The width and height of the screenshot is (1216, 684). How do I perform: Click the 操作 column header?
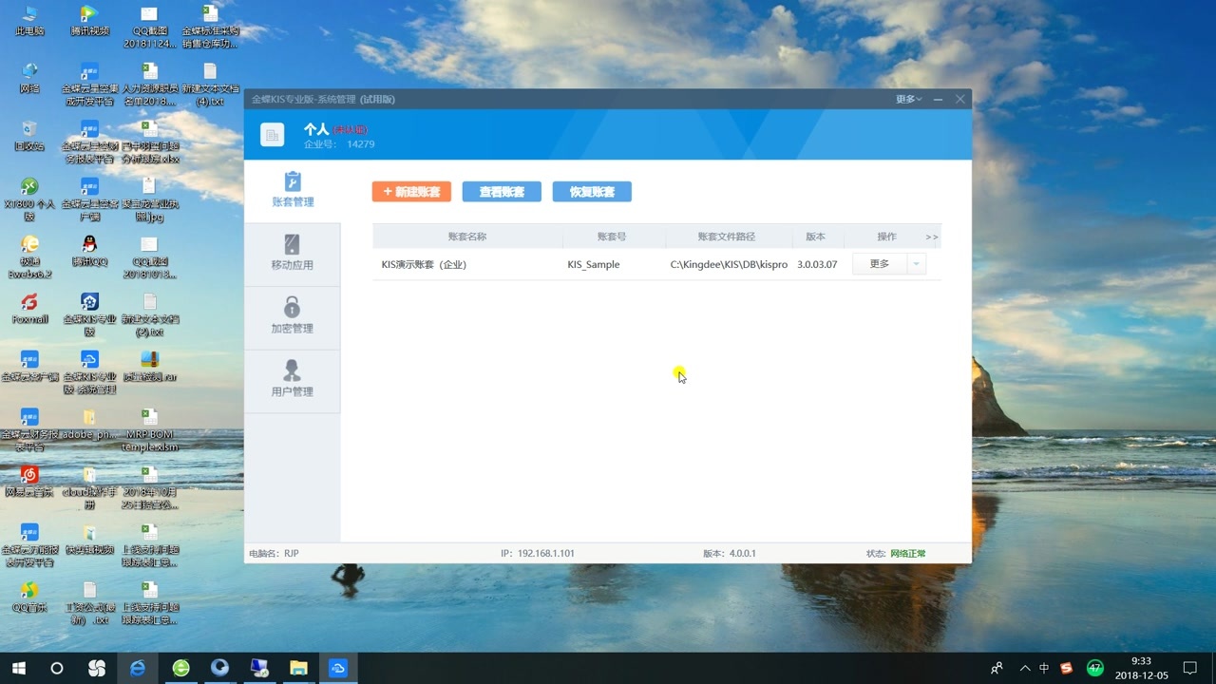(887, 237)
